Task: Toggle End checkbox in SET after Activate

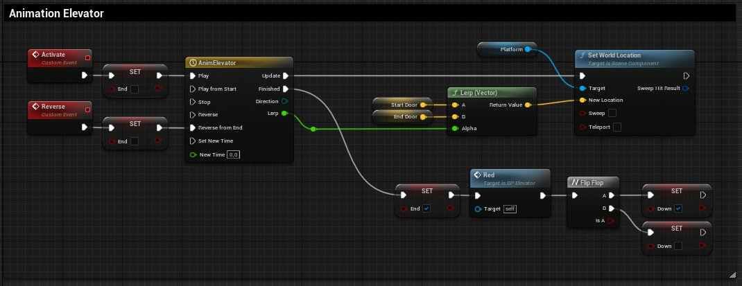Action: point(135,89)
